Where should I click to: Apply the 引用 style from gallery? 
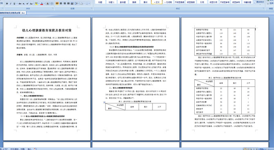[202, 2]
